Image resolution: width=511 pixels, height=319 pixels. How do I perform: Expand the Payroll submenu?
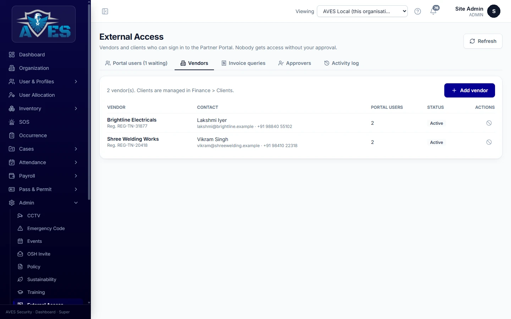pos(44,176)
